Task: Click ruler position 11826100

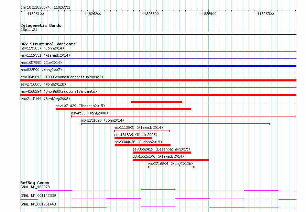Action: click(35, 14)
